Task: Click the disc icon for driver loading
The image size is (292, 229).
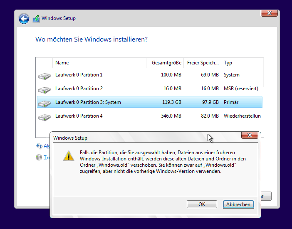Action: (39, 158)
